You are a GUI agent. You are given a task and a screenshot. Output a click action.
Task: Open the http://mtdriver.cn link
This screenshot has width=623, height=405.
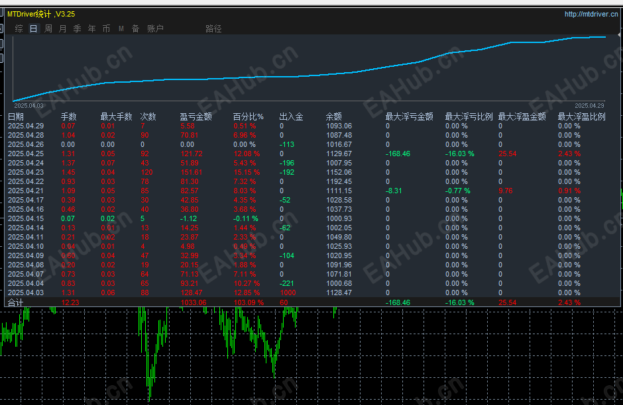pos(591,14)
